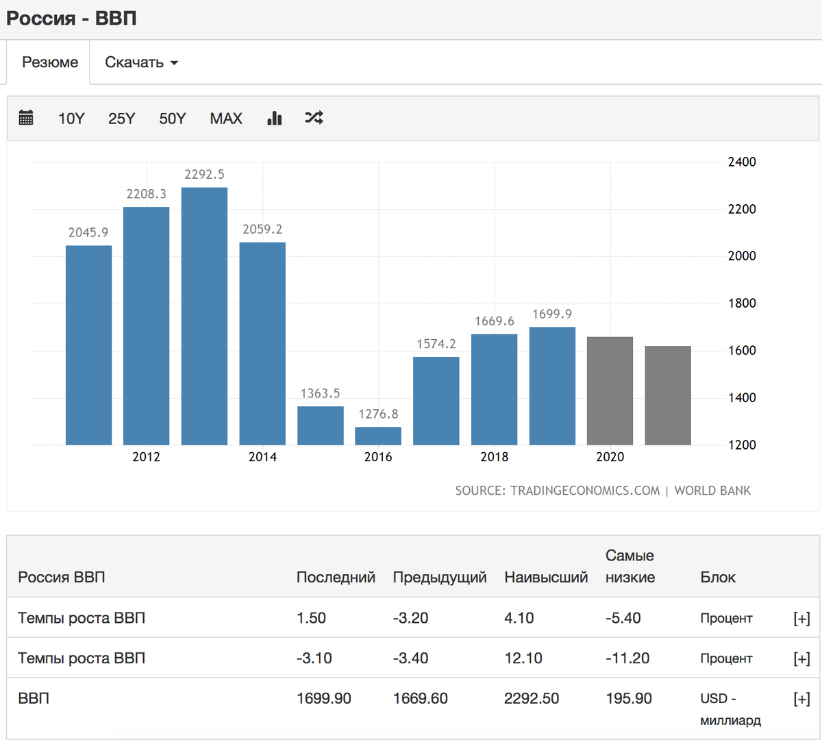
Task: Open the ВВП indicator link in table
Action: point(34,698)
